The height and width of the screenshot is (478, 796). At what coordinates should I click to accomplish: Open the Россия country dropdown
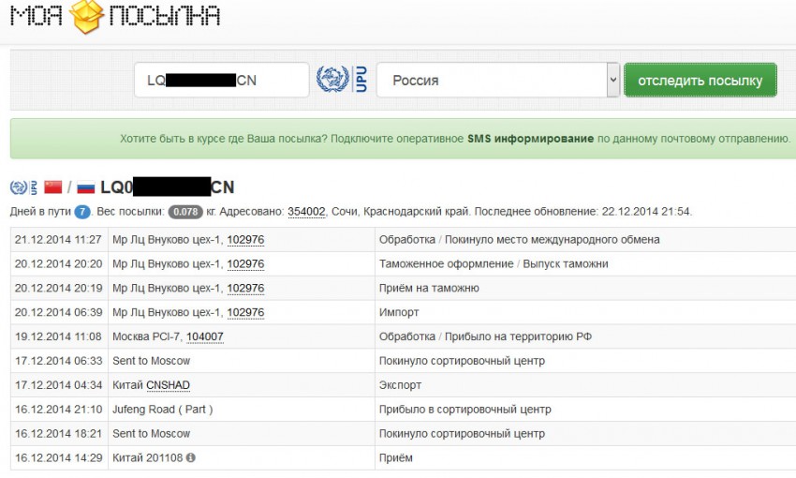point(497,81)
